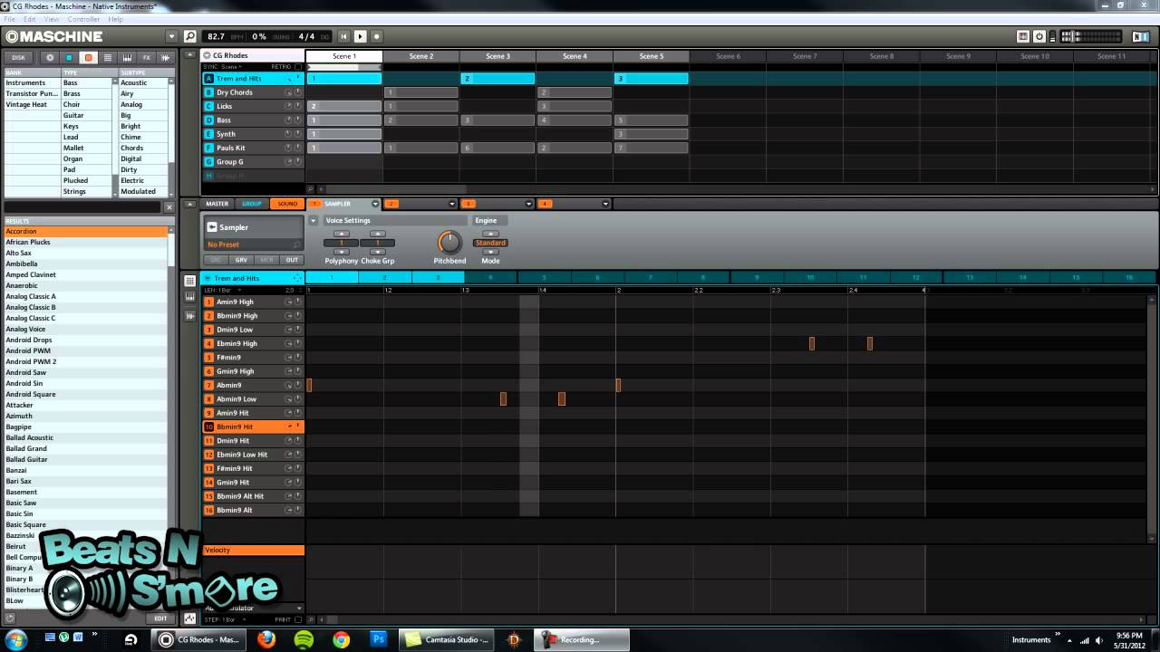1160x652 pixels.
Task: Click the DISK button in browser
Action: pos(19,57)
